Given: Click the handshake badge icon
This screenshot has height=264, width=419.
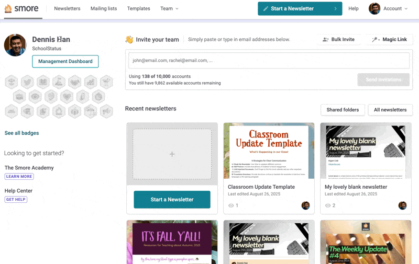Looking at the screenshot, I should [x=74, y=82].
